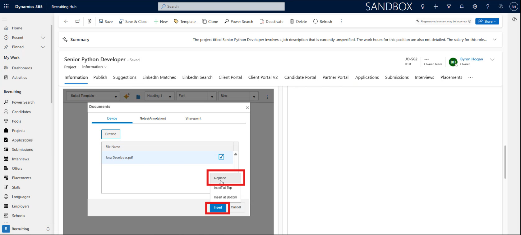Click the AI sparkle icon in editor toolbar

point(127,96)
